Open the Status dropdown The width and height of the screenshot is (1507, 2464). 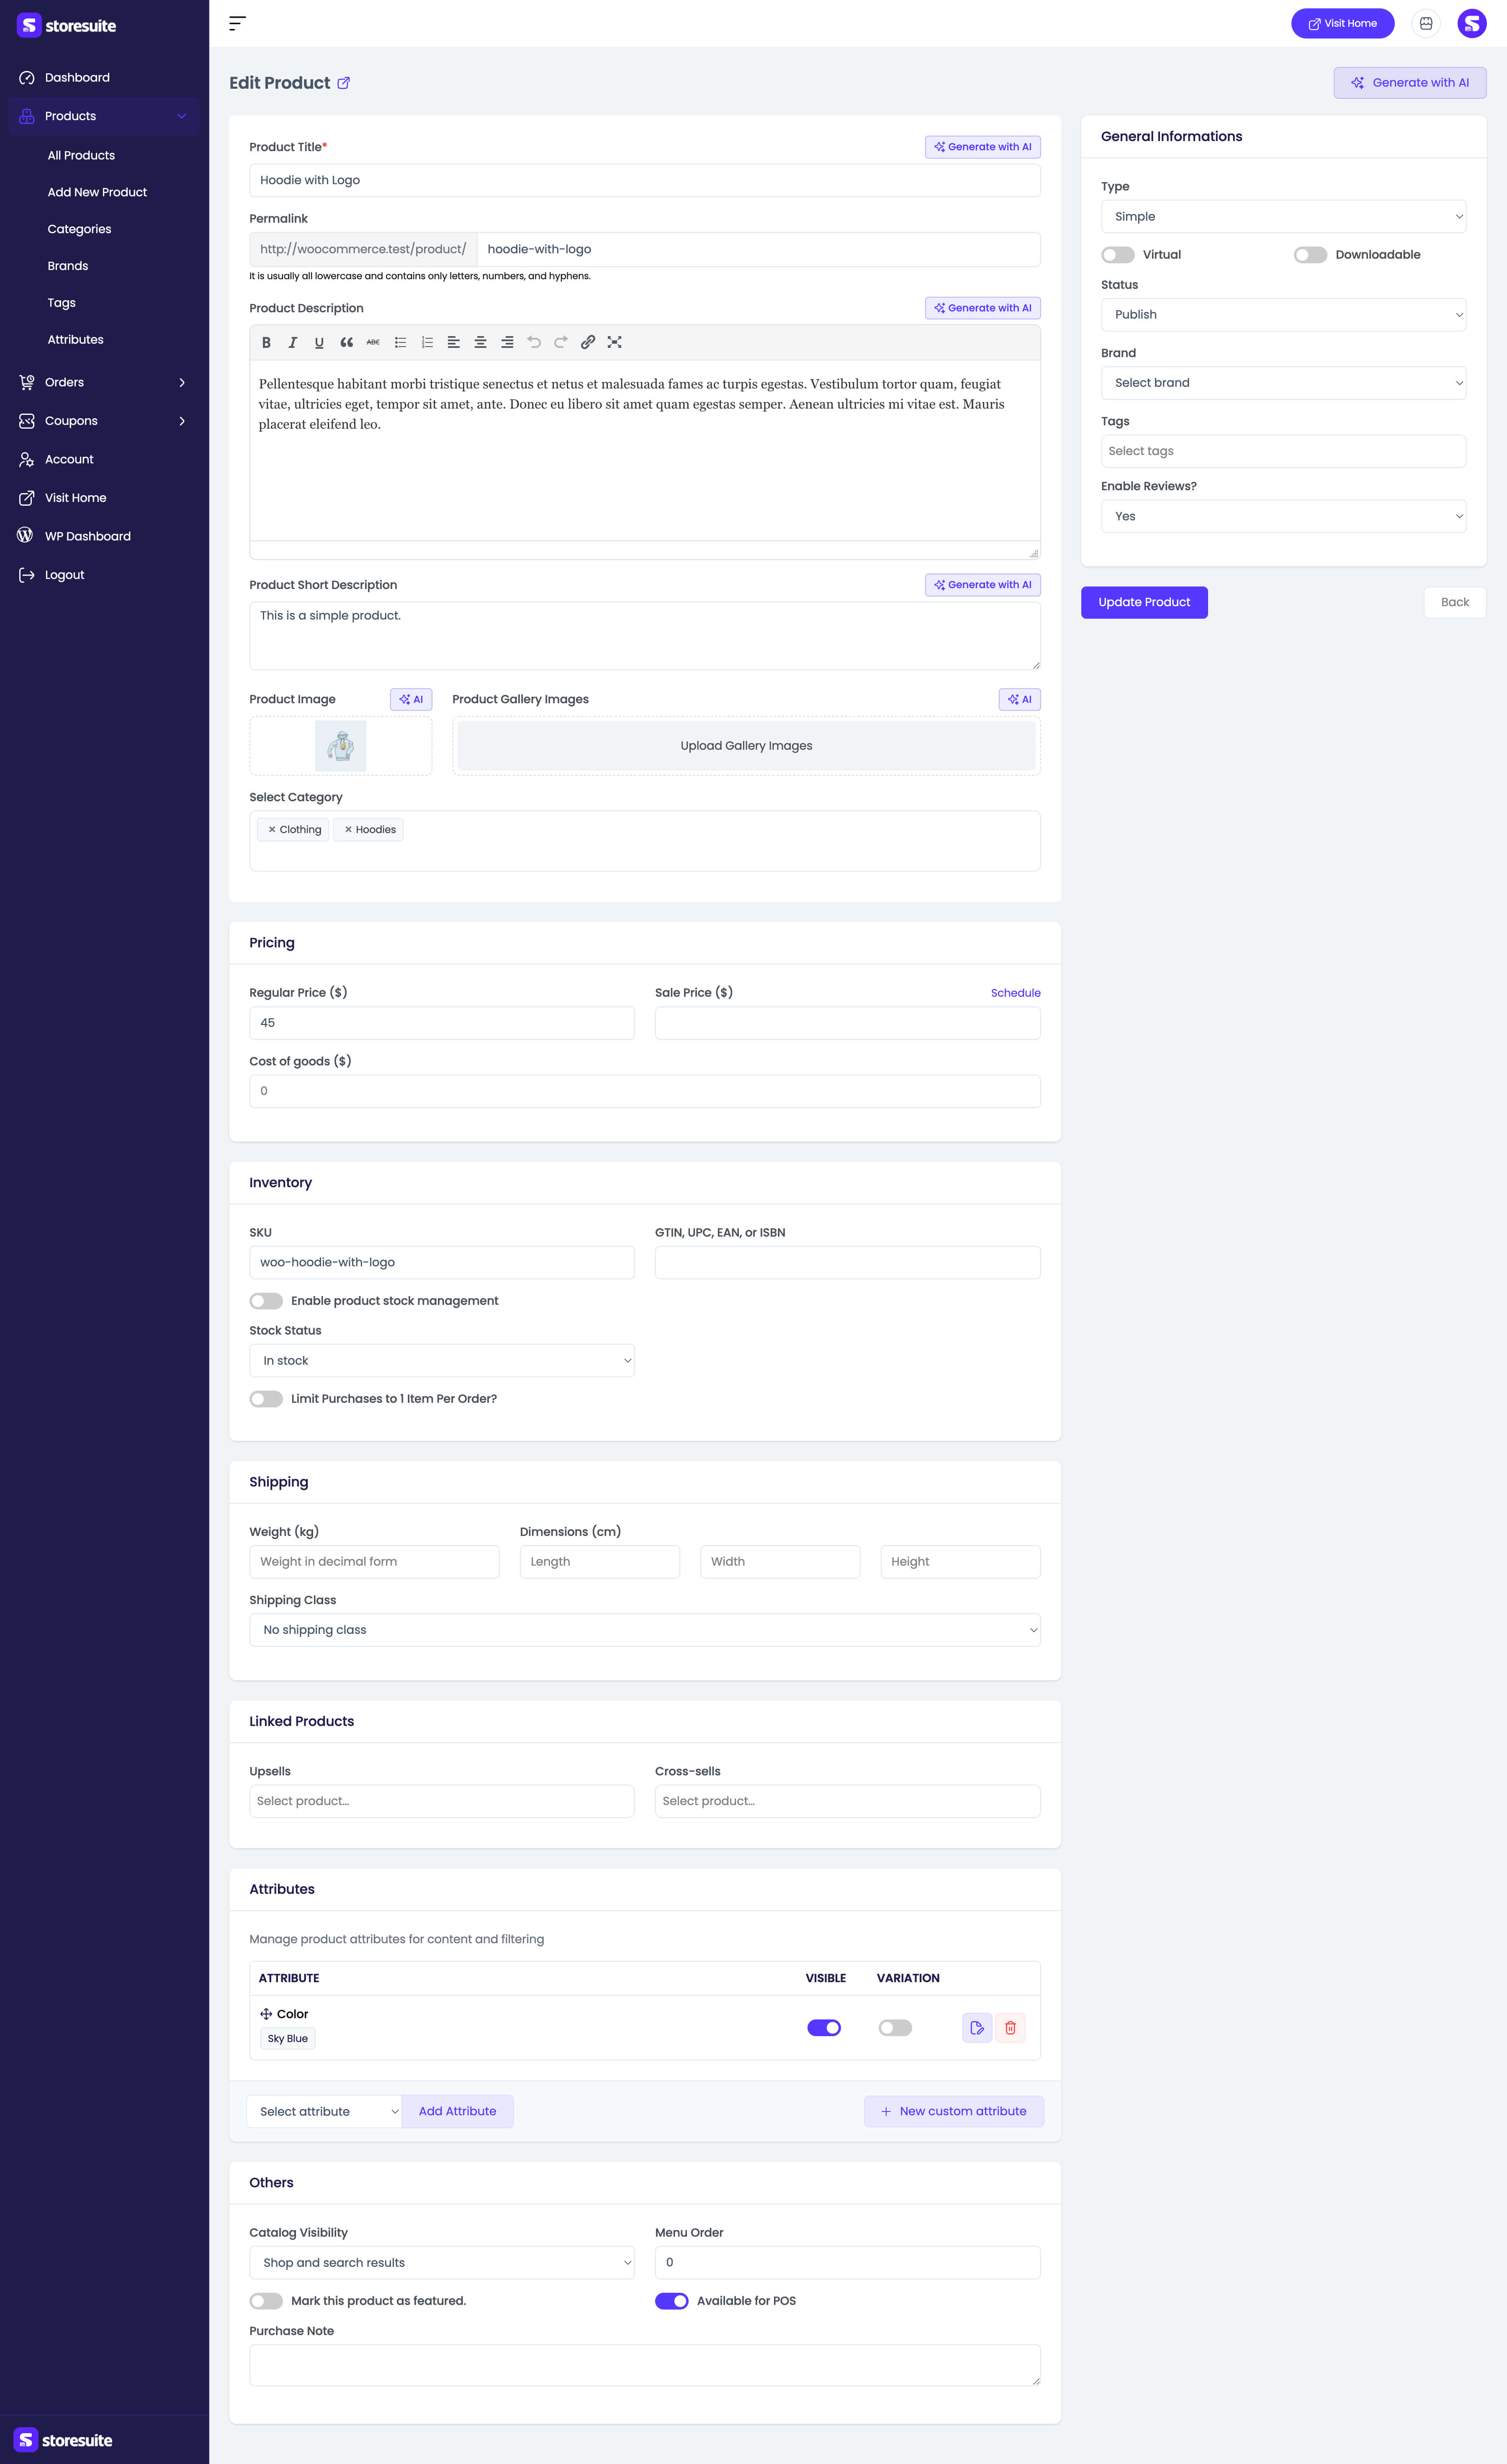pos(1283,315)
